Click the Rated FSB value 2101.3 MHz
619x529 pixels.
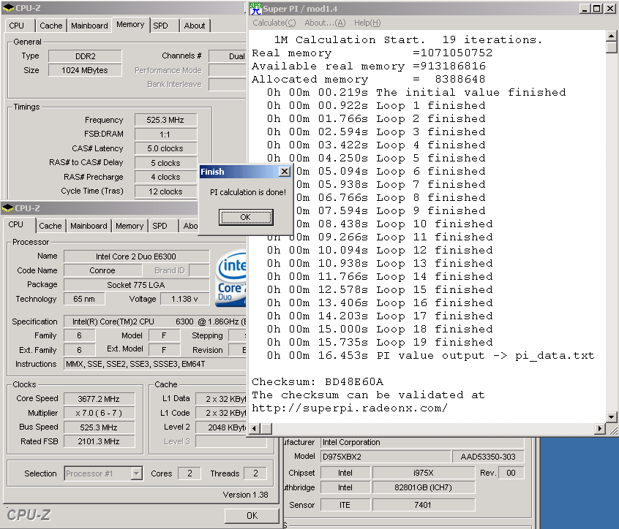coord(99,441)
